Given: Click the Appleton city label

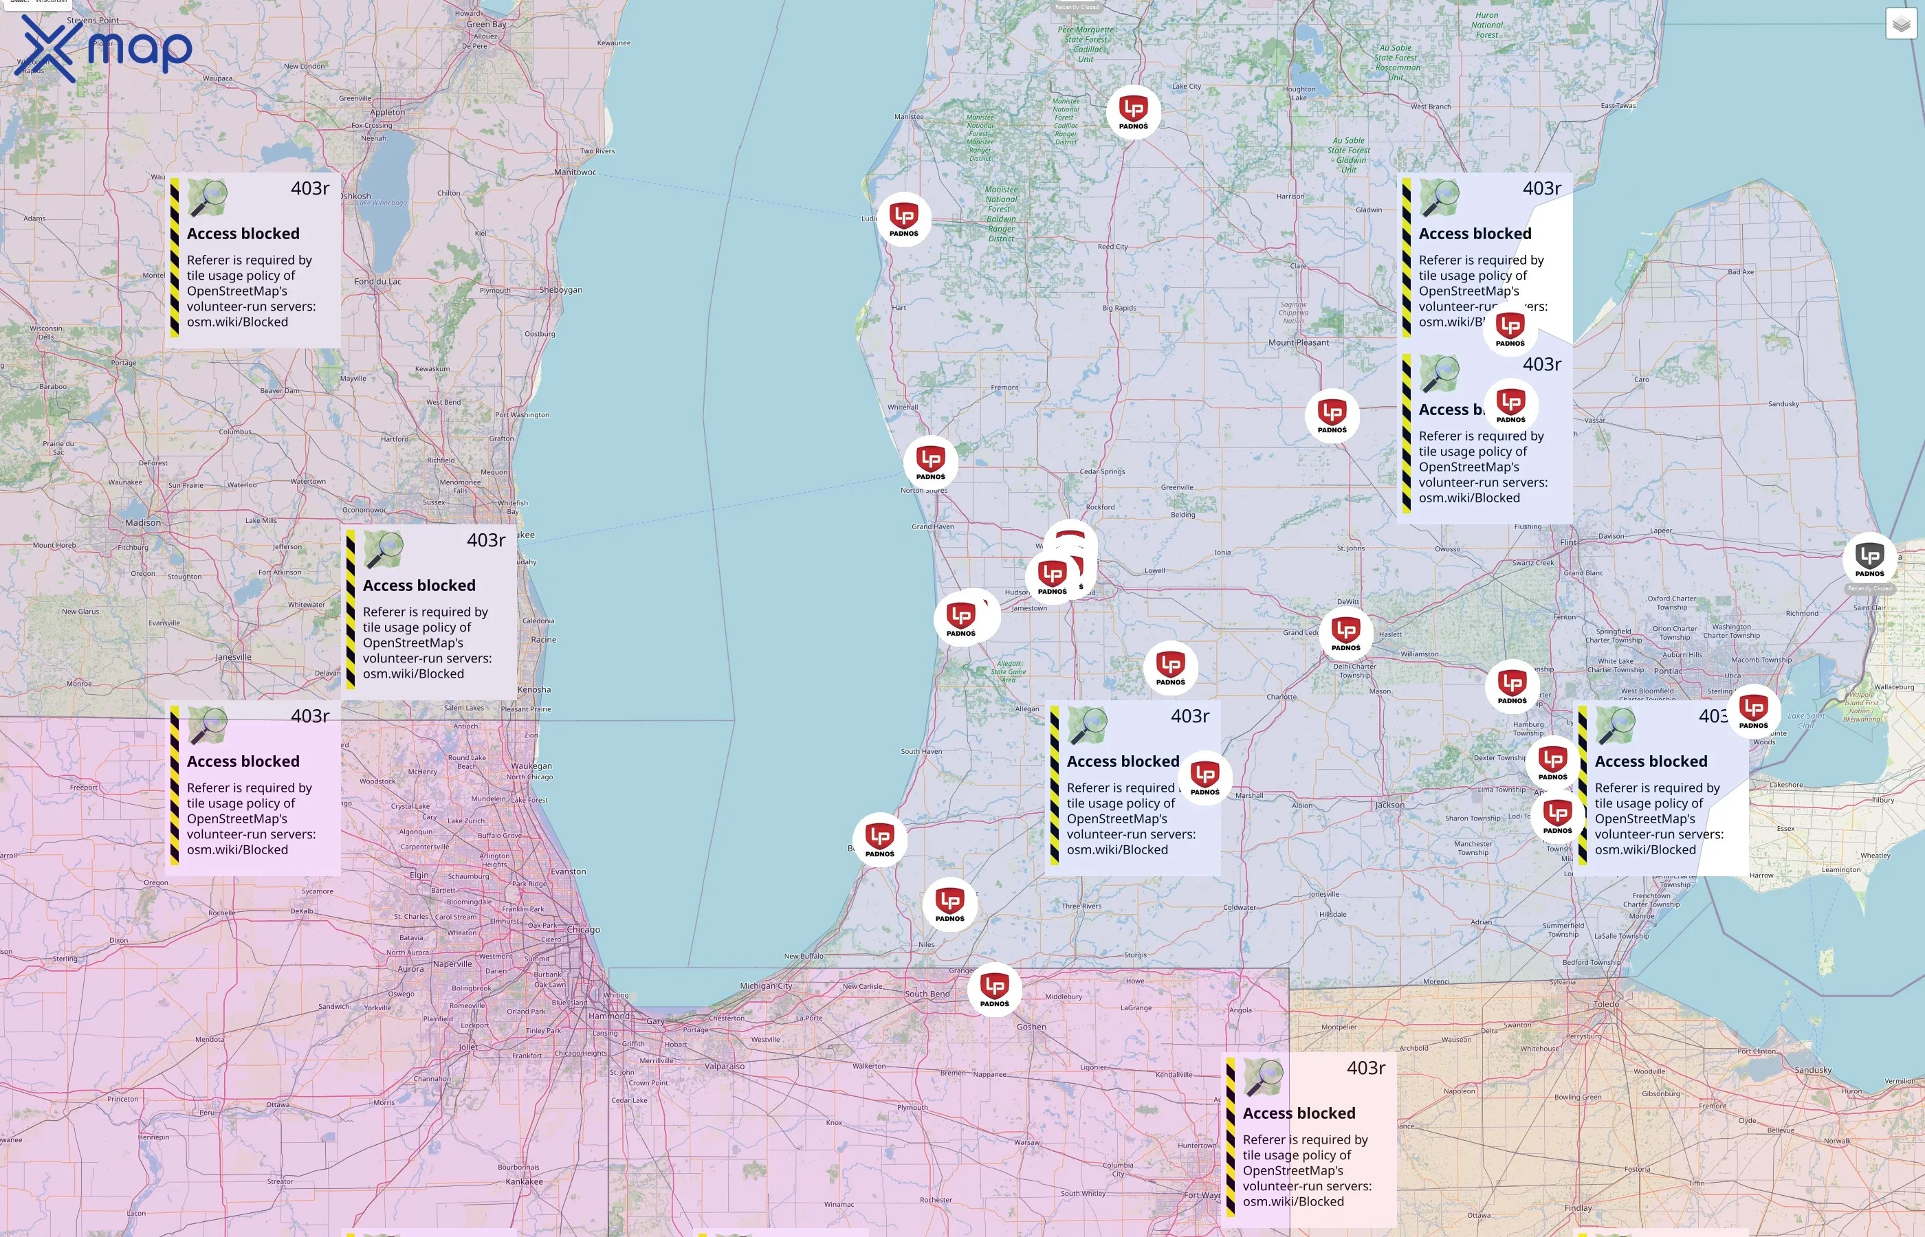Looking at the screenshot, I should (388, 113).
